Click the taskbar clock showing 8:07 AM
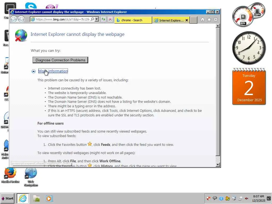272x204 pixels. pyautogui.click(x=258, y=198)
